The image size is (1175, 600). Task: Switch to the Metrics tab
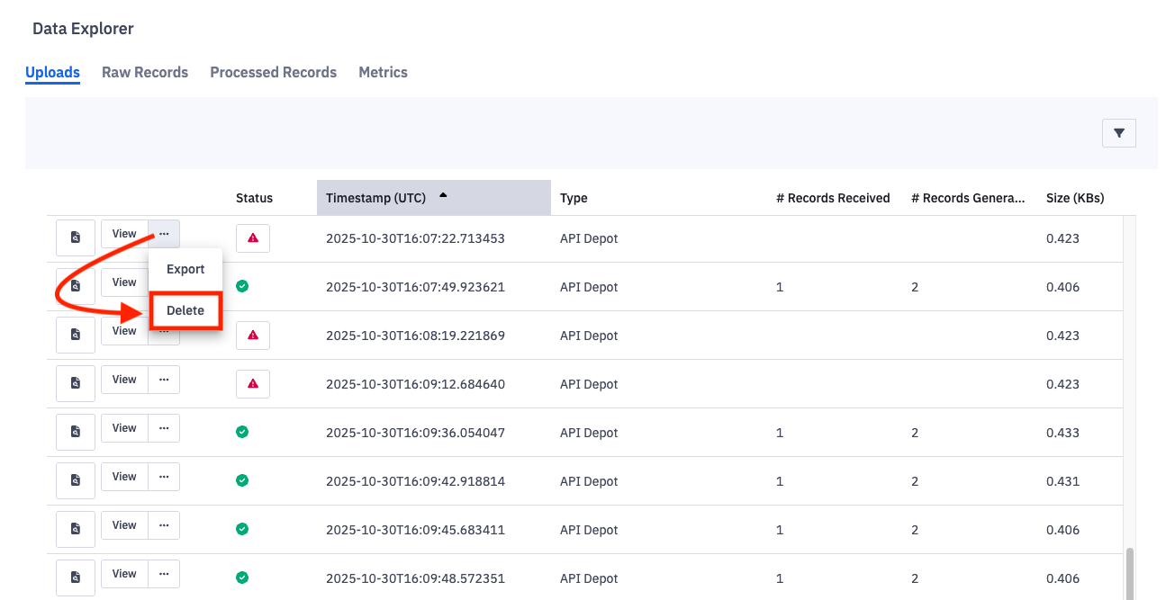click(383, 72)
